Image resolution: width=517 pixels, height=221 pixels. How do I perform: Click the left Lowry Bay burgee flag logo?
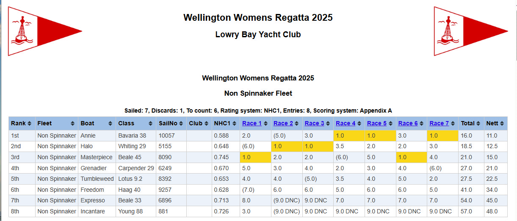(44, 31)
